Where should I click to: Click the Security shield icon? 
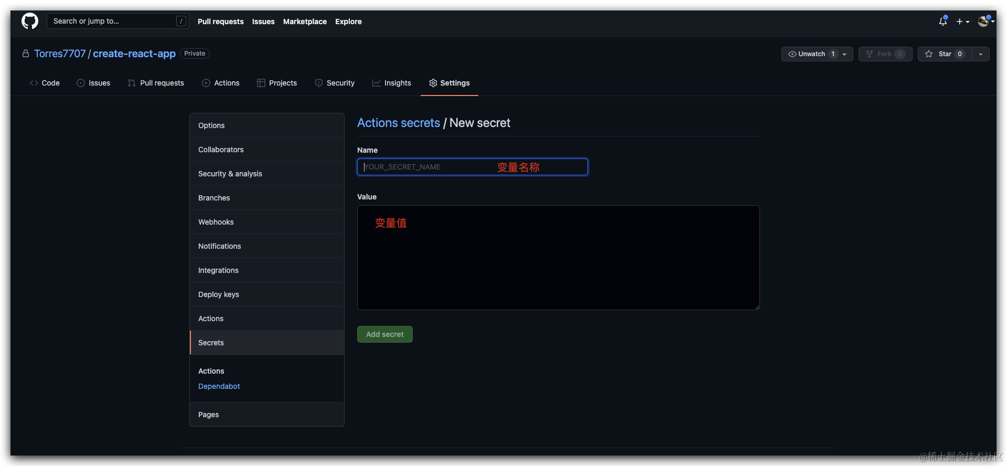319,83
